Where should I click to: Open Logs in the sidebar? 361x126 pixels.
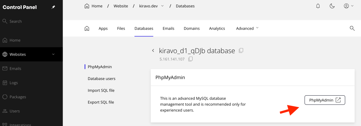31,83
